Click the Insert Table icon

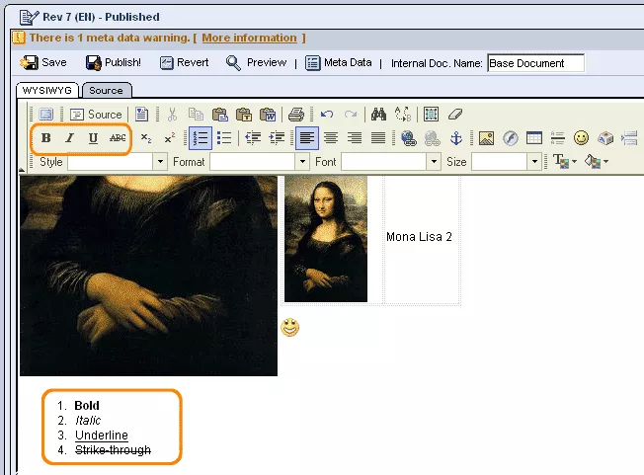pyautogui.click(x=534, y=138)
